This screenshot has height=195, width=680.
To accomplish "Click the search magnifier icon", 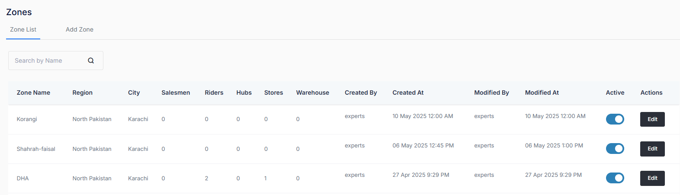I will pyautogui.click(x=91, y=61).
